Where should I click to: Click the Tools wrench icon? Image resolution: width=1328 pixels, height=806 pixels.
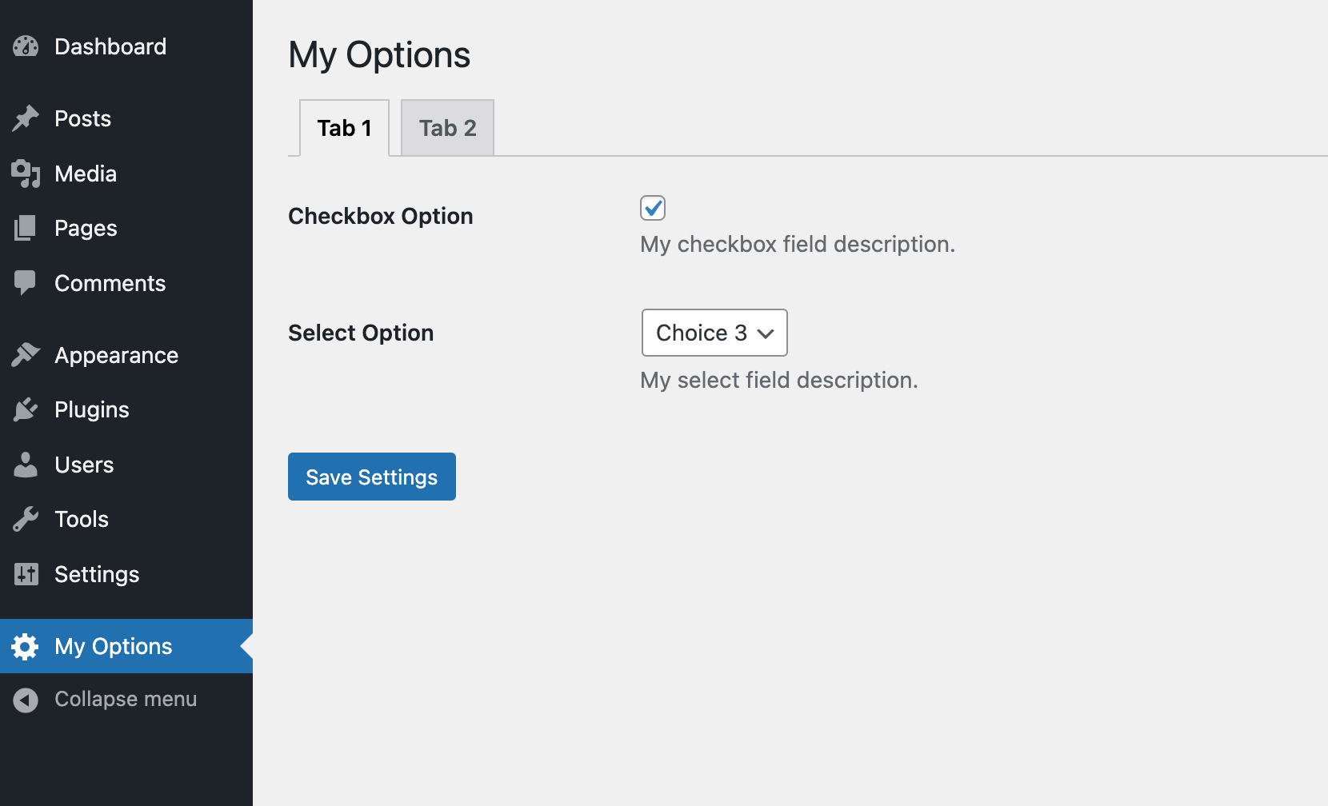(x=26, y=519)
